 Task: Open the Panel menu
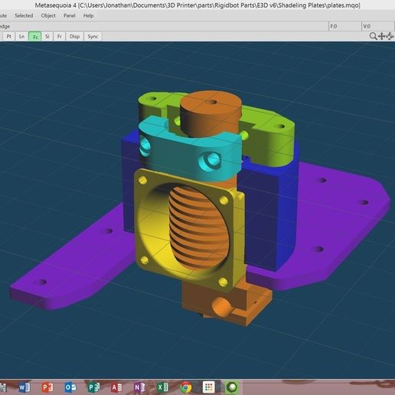coord(70,15)
